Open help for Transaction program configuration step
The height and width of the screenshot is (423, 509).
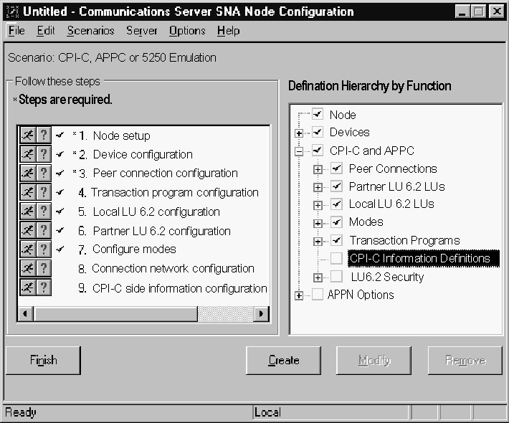click(x=43, y=192)
